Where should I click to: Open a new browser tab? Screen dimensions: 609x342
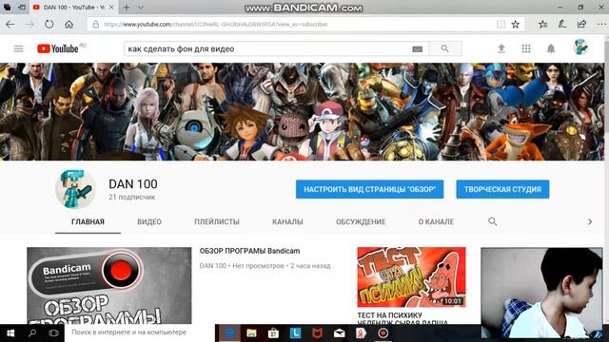(127, 7)
